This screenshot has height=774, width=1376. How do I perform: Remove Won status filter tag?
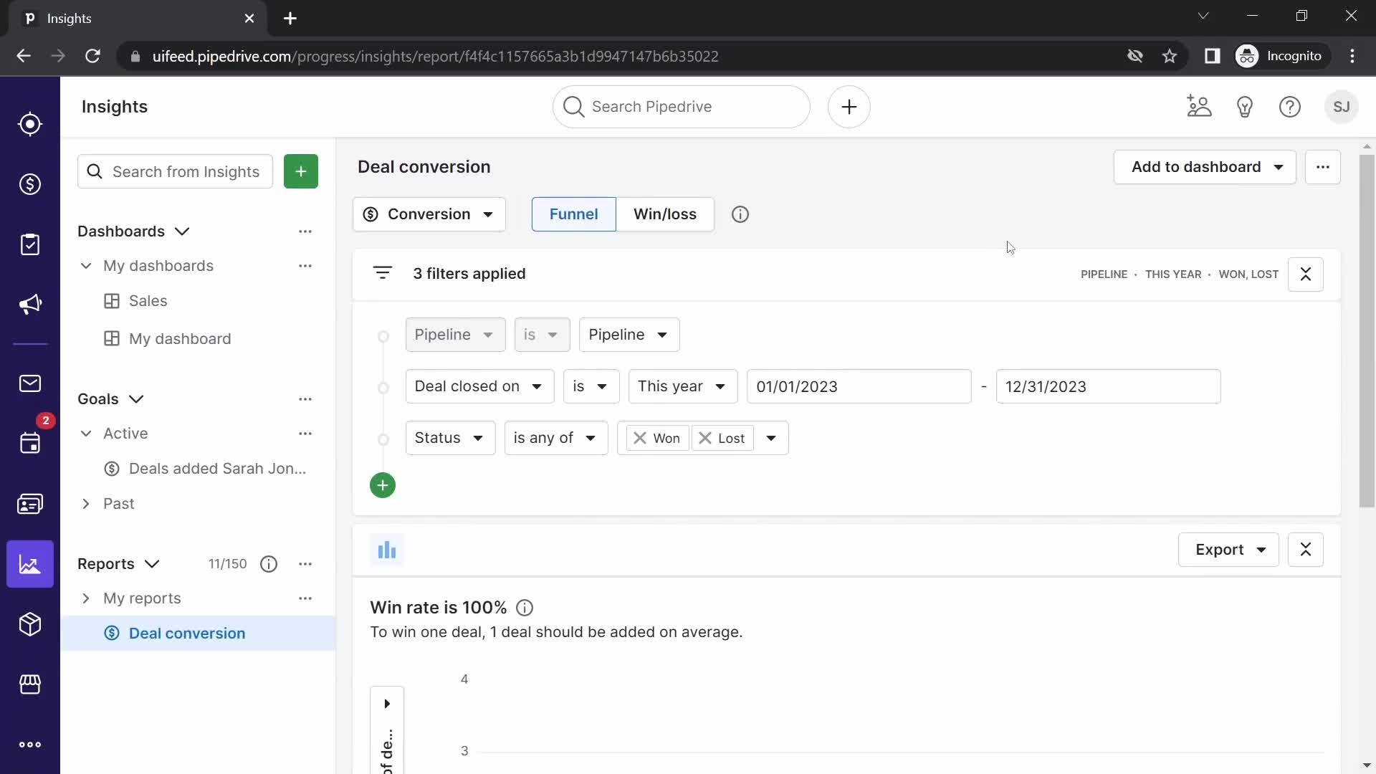tap(639, 438)
